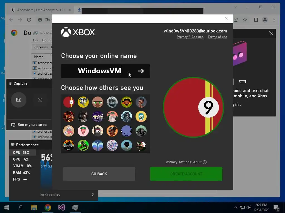Take a screenshot in Capture widget
This screenshot has width=285, height=213.
tap(19, 100)
